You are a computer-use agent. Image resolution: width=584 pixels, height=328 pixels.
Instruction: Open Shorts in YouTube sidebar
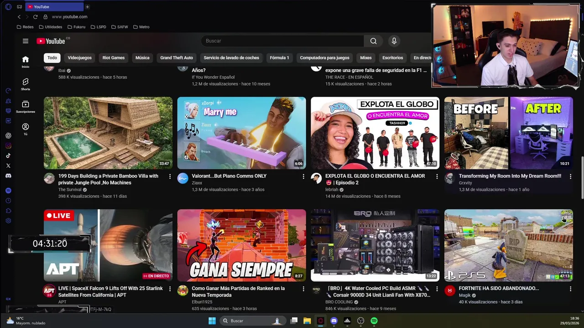[x=26, y=84]
